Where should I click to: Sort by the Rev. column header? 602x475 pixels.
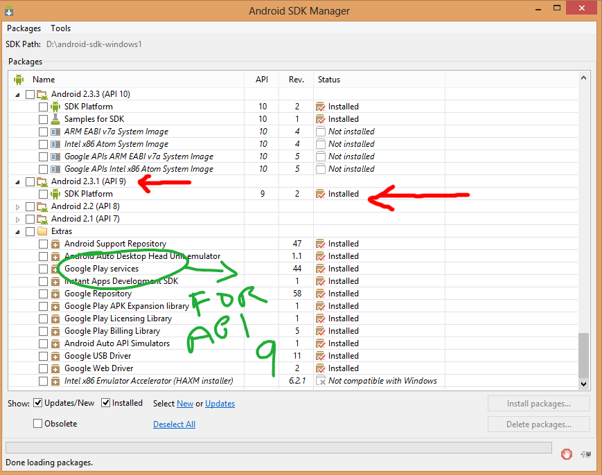(x=296, y=80)
